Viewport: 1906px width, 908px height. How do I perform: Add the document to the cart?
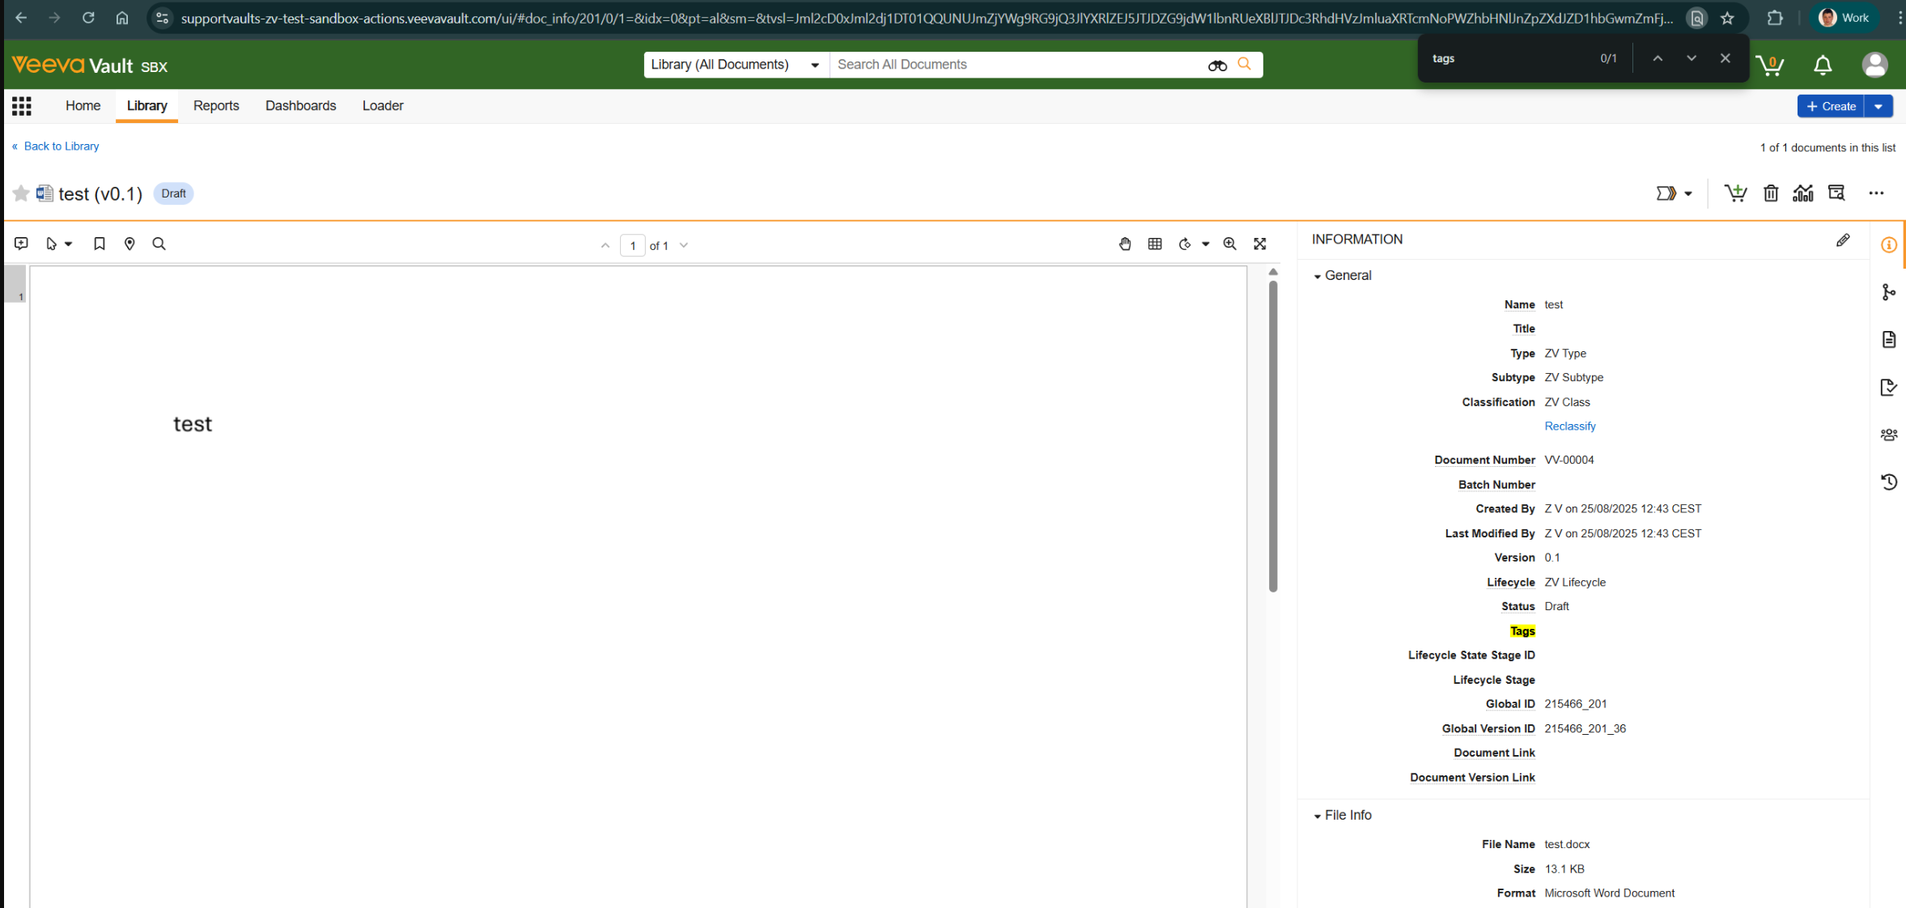(1736, 193)
